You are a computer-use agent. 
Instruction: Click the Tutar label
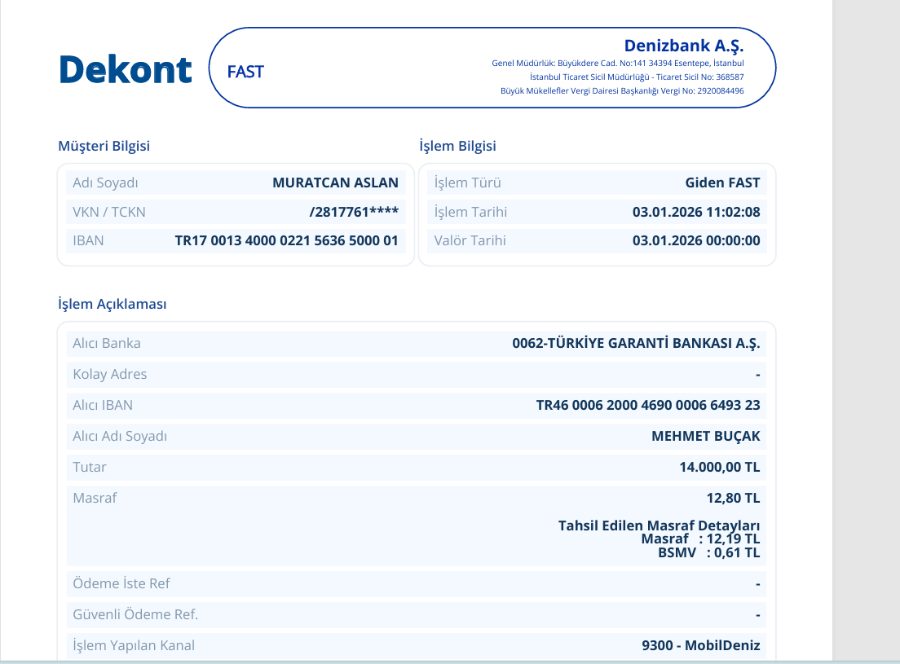point(90,468)
